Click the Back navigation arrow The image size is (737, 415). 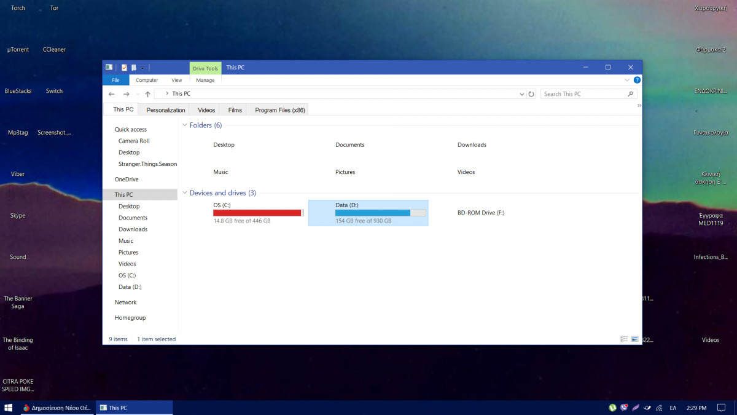pos(111,94)
